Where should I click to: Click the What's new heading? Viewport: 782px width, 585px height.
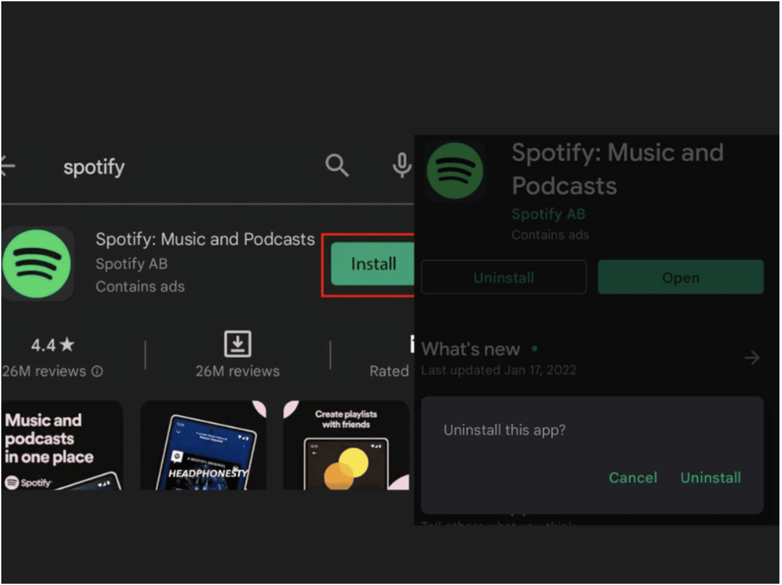(x=471, y=349)
